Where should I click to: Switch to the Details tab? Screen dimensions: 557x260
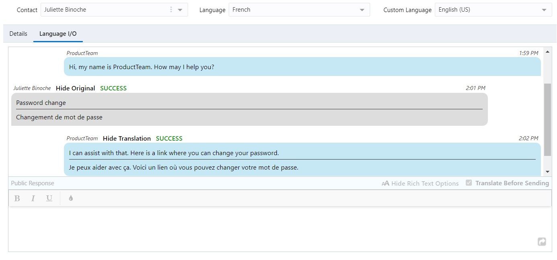point(18,34)
